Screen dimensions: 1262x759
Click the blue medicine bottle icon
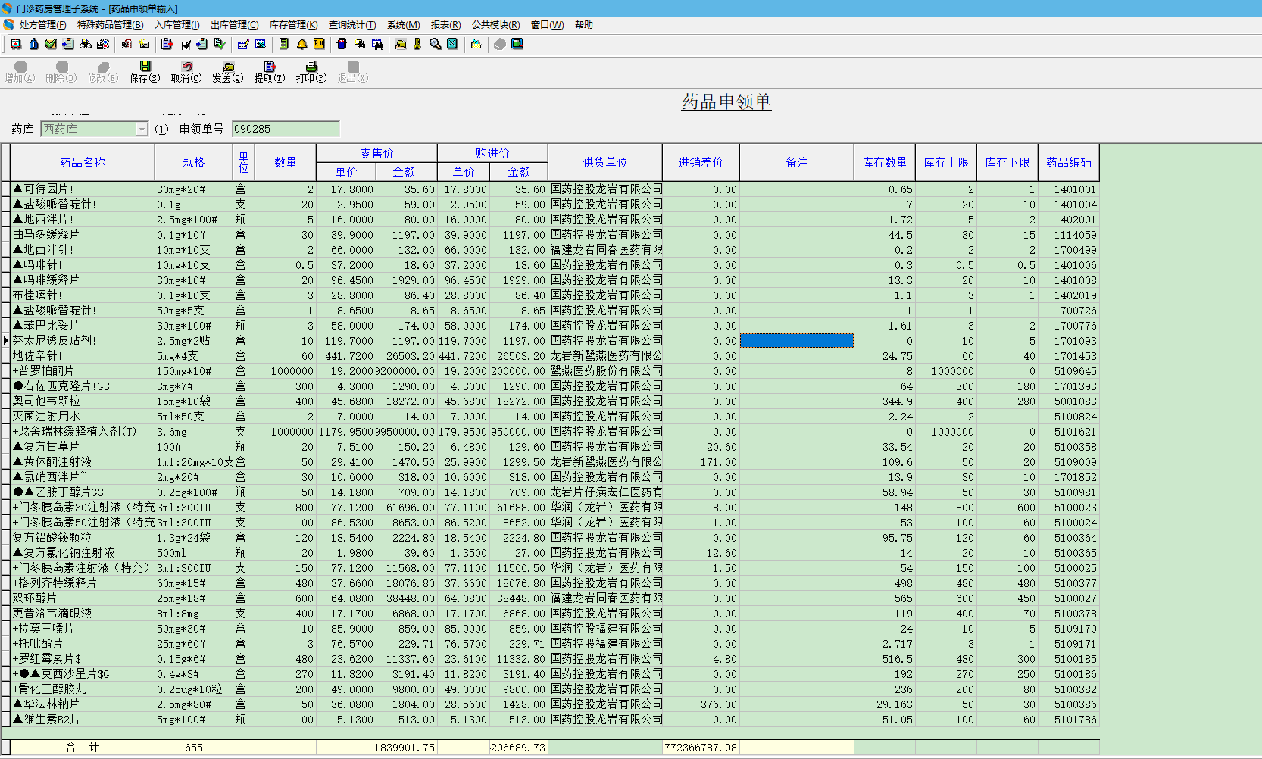pos(33,44)
